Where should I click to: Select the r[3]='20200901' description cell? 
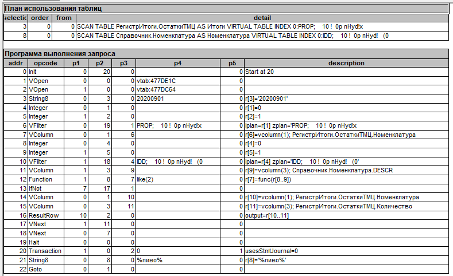346,99
